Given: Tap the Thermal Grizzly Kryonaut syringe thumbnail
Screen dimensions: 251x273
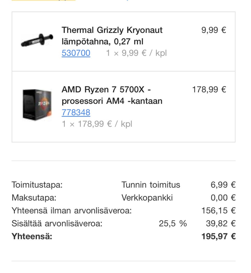Looking at the screenshot, I should point(37,40).
